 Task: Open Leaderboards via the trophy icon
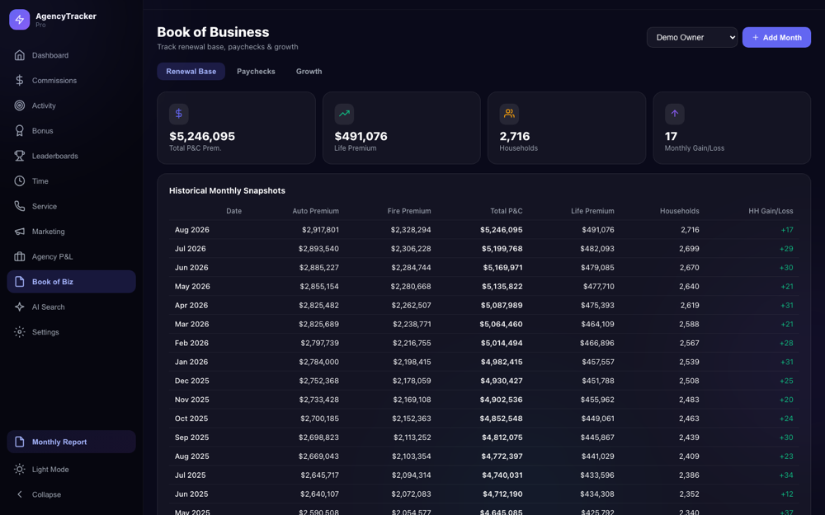point(20,156)
